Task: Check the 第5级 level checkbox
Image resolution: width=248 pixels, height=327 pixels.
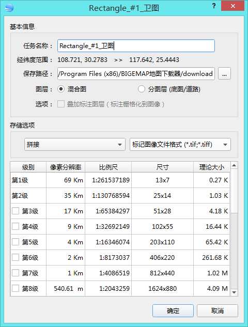Action: [x=16, y=242]
